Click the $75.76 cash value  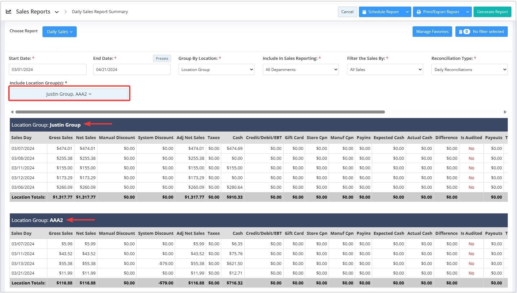[x=236, y=254]
